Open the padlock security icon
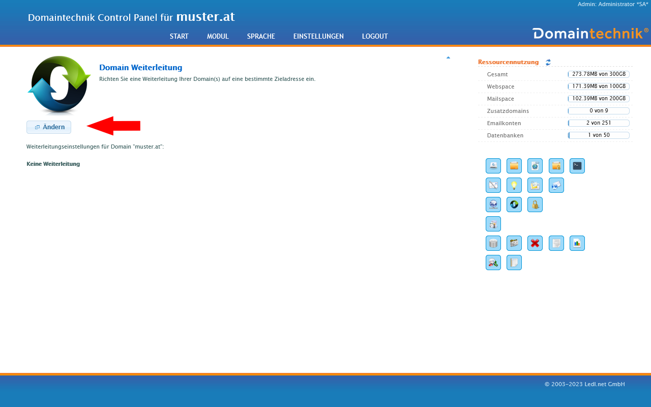 [535, 205]
